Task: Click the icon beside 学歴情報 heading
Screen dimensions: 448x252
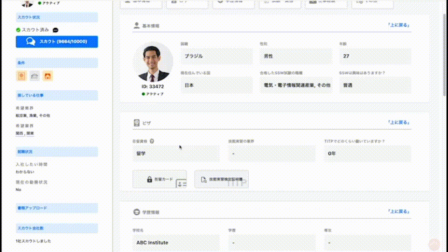Action: (x=136, y=212)
